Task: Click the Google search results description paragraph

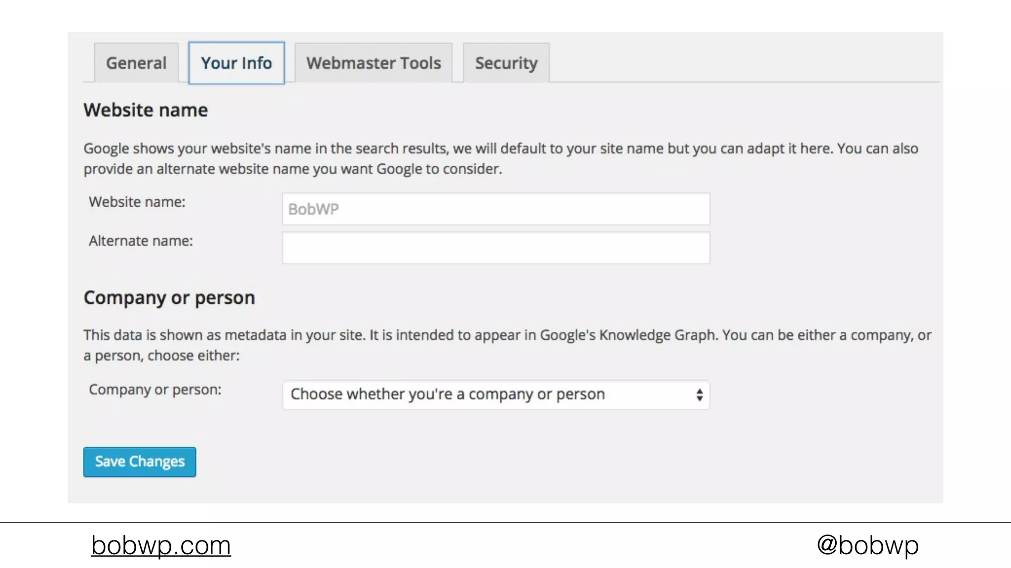Action: coord(501,159)
